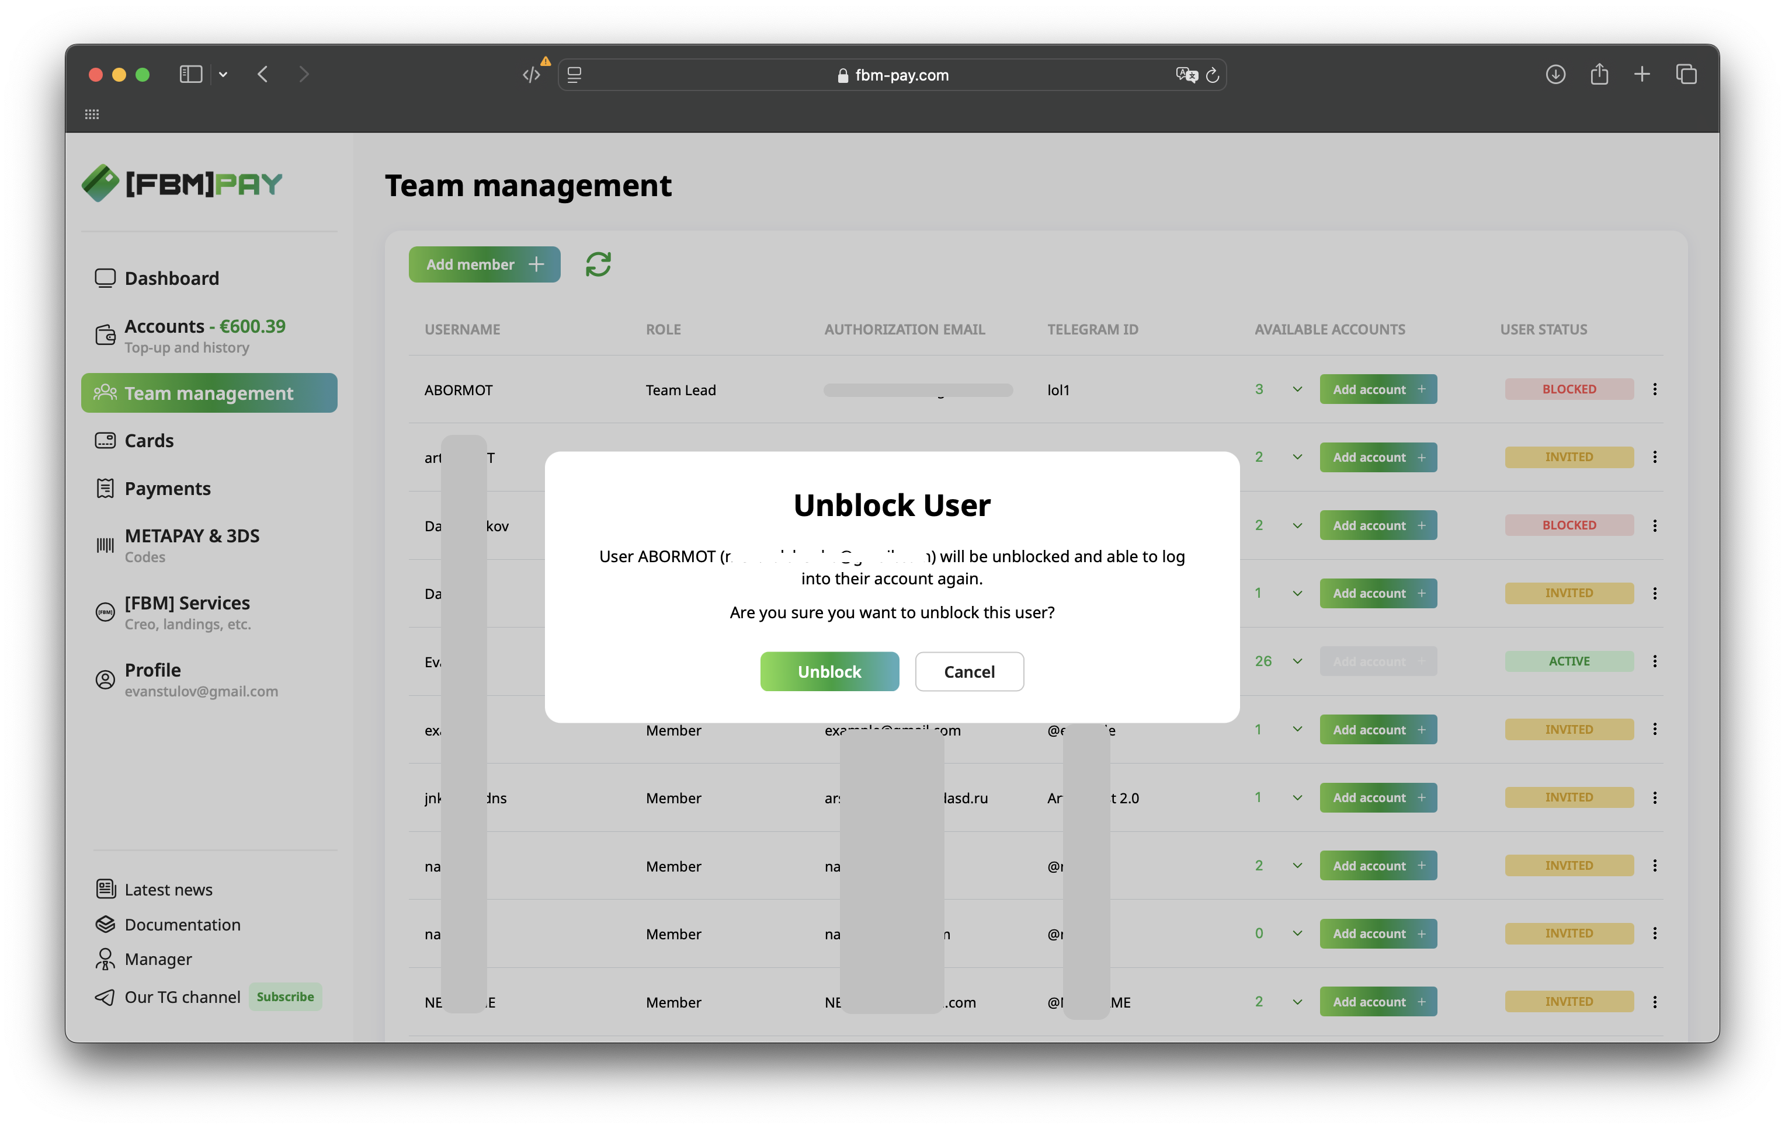Click the Safari translate page icon
The width and height of the screenshot is (1785, 1129).
[1185, 75]
